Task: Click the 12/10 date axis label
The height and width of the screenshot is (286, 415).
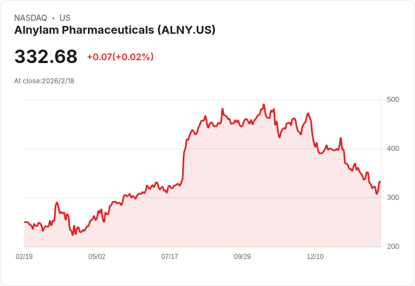Action: coord(315,256)
